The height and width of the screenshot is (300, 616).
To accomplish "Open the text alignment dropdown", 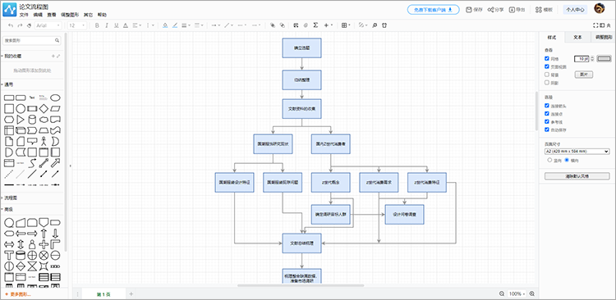I will (x=137, y=25).
